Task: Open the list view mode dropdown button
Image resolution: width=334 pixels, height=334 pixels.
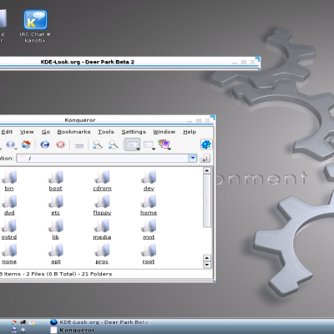Action: [x=149, y=144]
